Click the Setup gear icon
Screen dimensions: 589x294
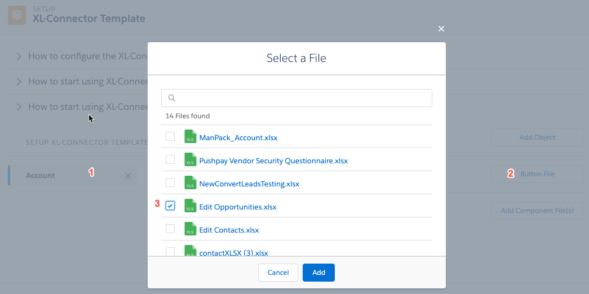(x=17, y=15)
